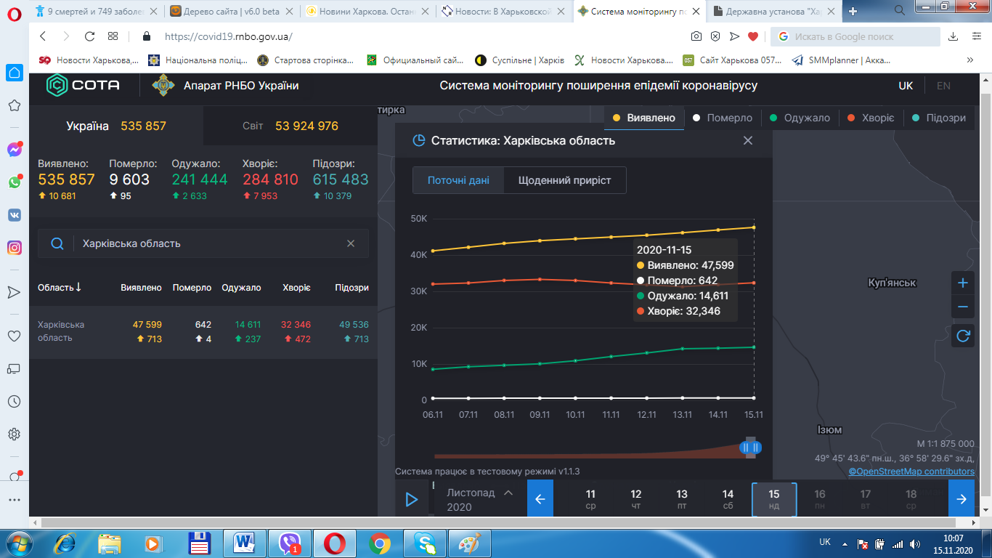Go to previous dates with left arrow

pos(540,499)
